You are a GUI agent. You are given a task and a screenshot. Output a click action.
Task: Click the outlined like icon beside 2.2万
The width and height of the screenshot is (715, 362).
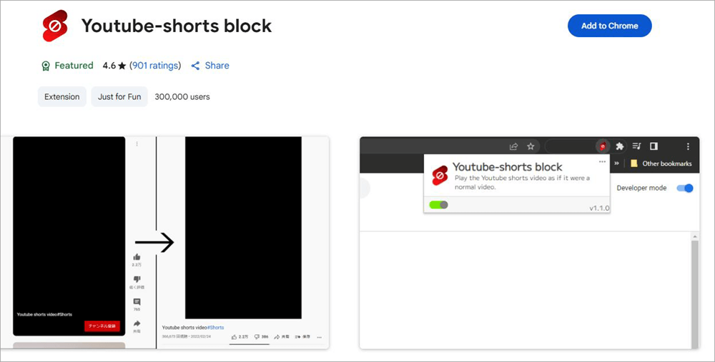click(234, 337)
